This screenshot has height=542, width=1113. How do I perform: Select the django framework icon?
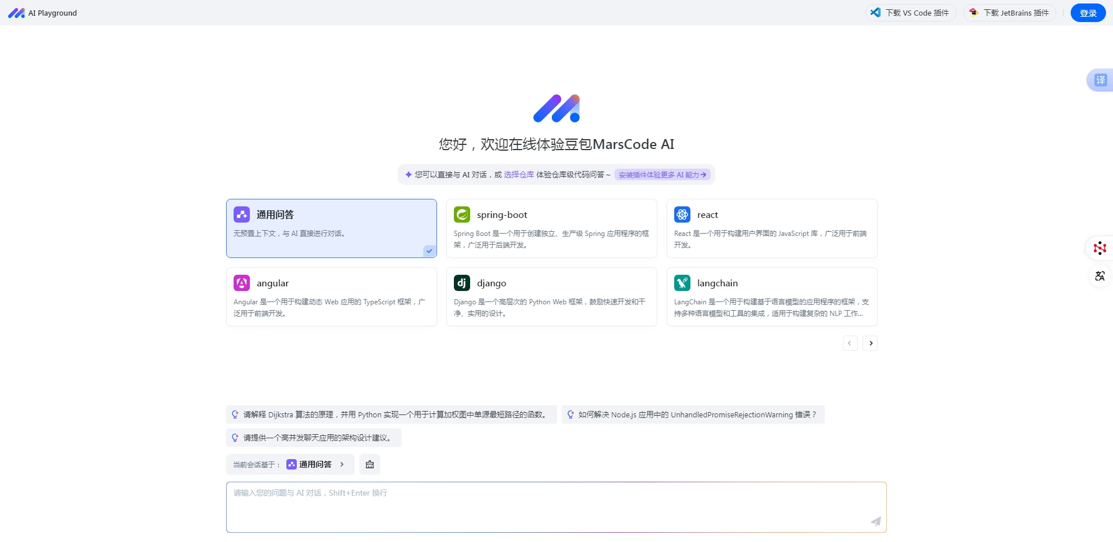tap(462, 282)
